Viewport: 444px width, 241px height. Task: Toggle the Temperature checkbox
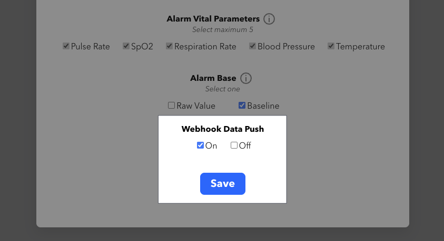pos(331,46)
